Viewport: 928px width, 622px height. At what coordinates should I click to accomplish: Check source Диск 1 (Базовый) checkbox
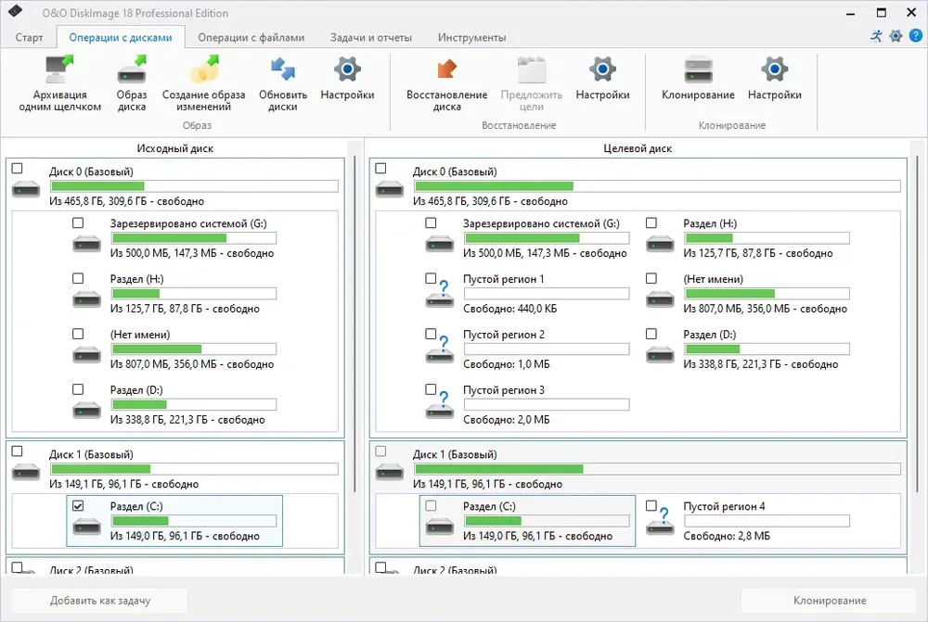pos(17,451)
